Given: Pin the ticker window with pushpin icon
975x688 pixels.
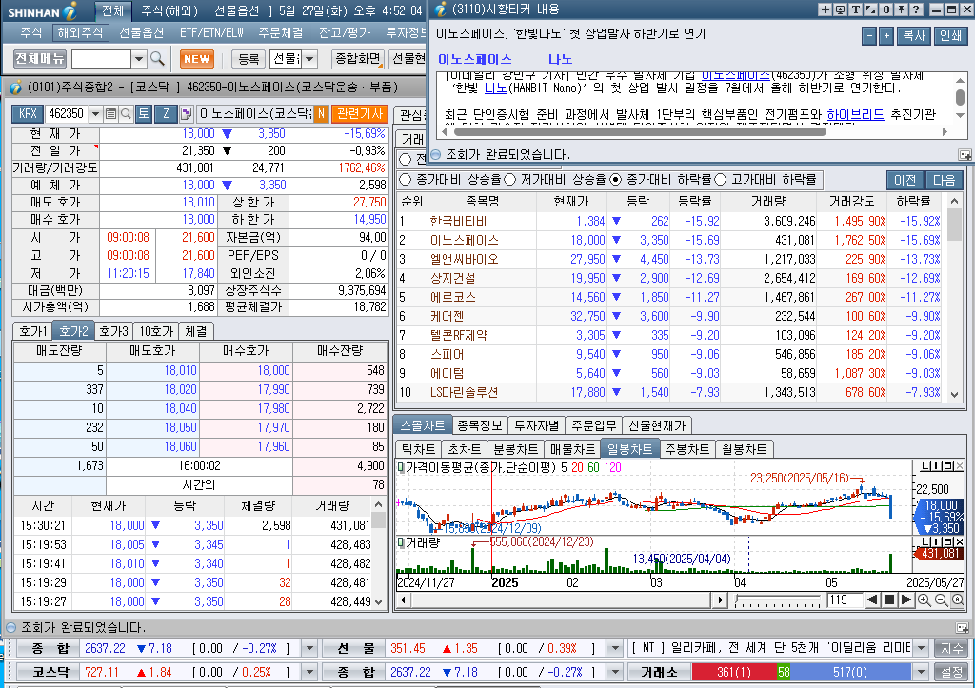Looking at the screenshot, I should (901, 10).
